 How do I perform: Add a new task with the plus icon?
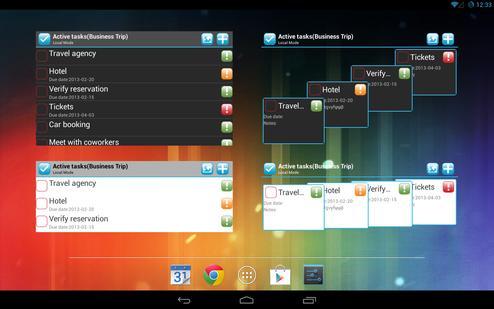(x=223, y=39)
